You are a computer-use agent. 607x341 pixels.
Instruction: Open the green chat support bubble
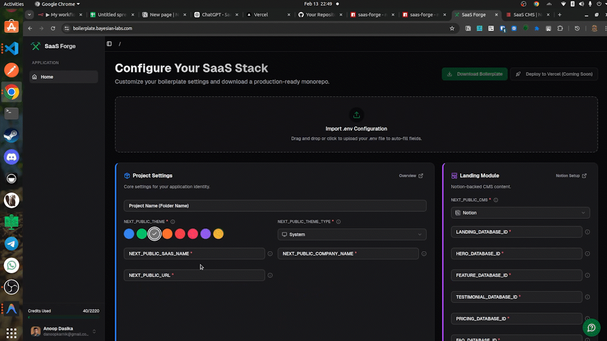[591, 328]
